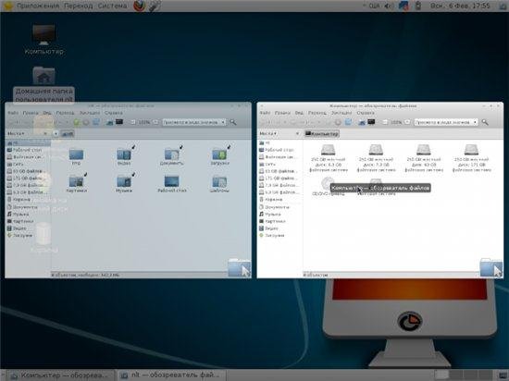This screenshot has height=381, width=509.
Task: Open the home folder icon on desktop
Action: (x=43, y=85)
